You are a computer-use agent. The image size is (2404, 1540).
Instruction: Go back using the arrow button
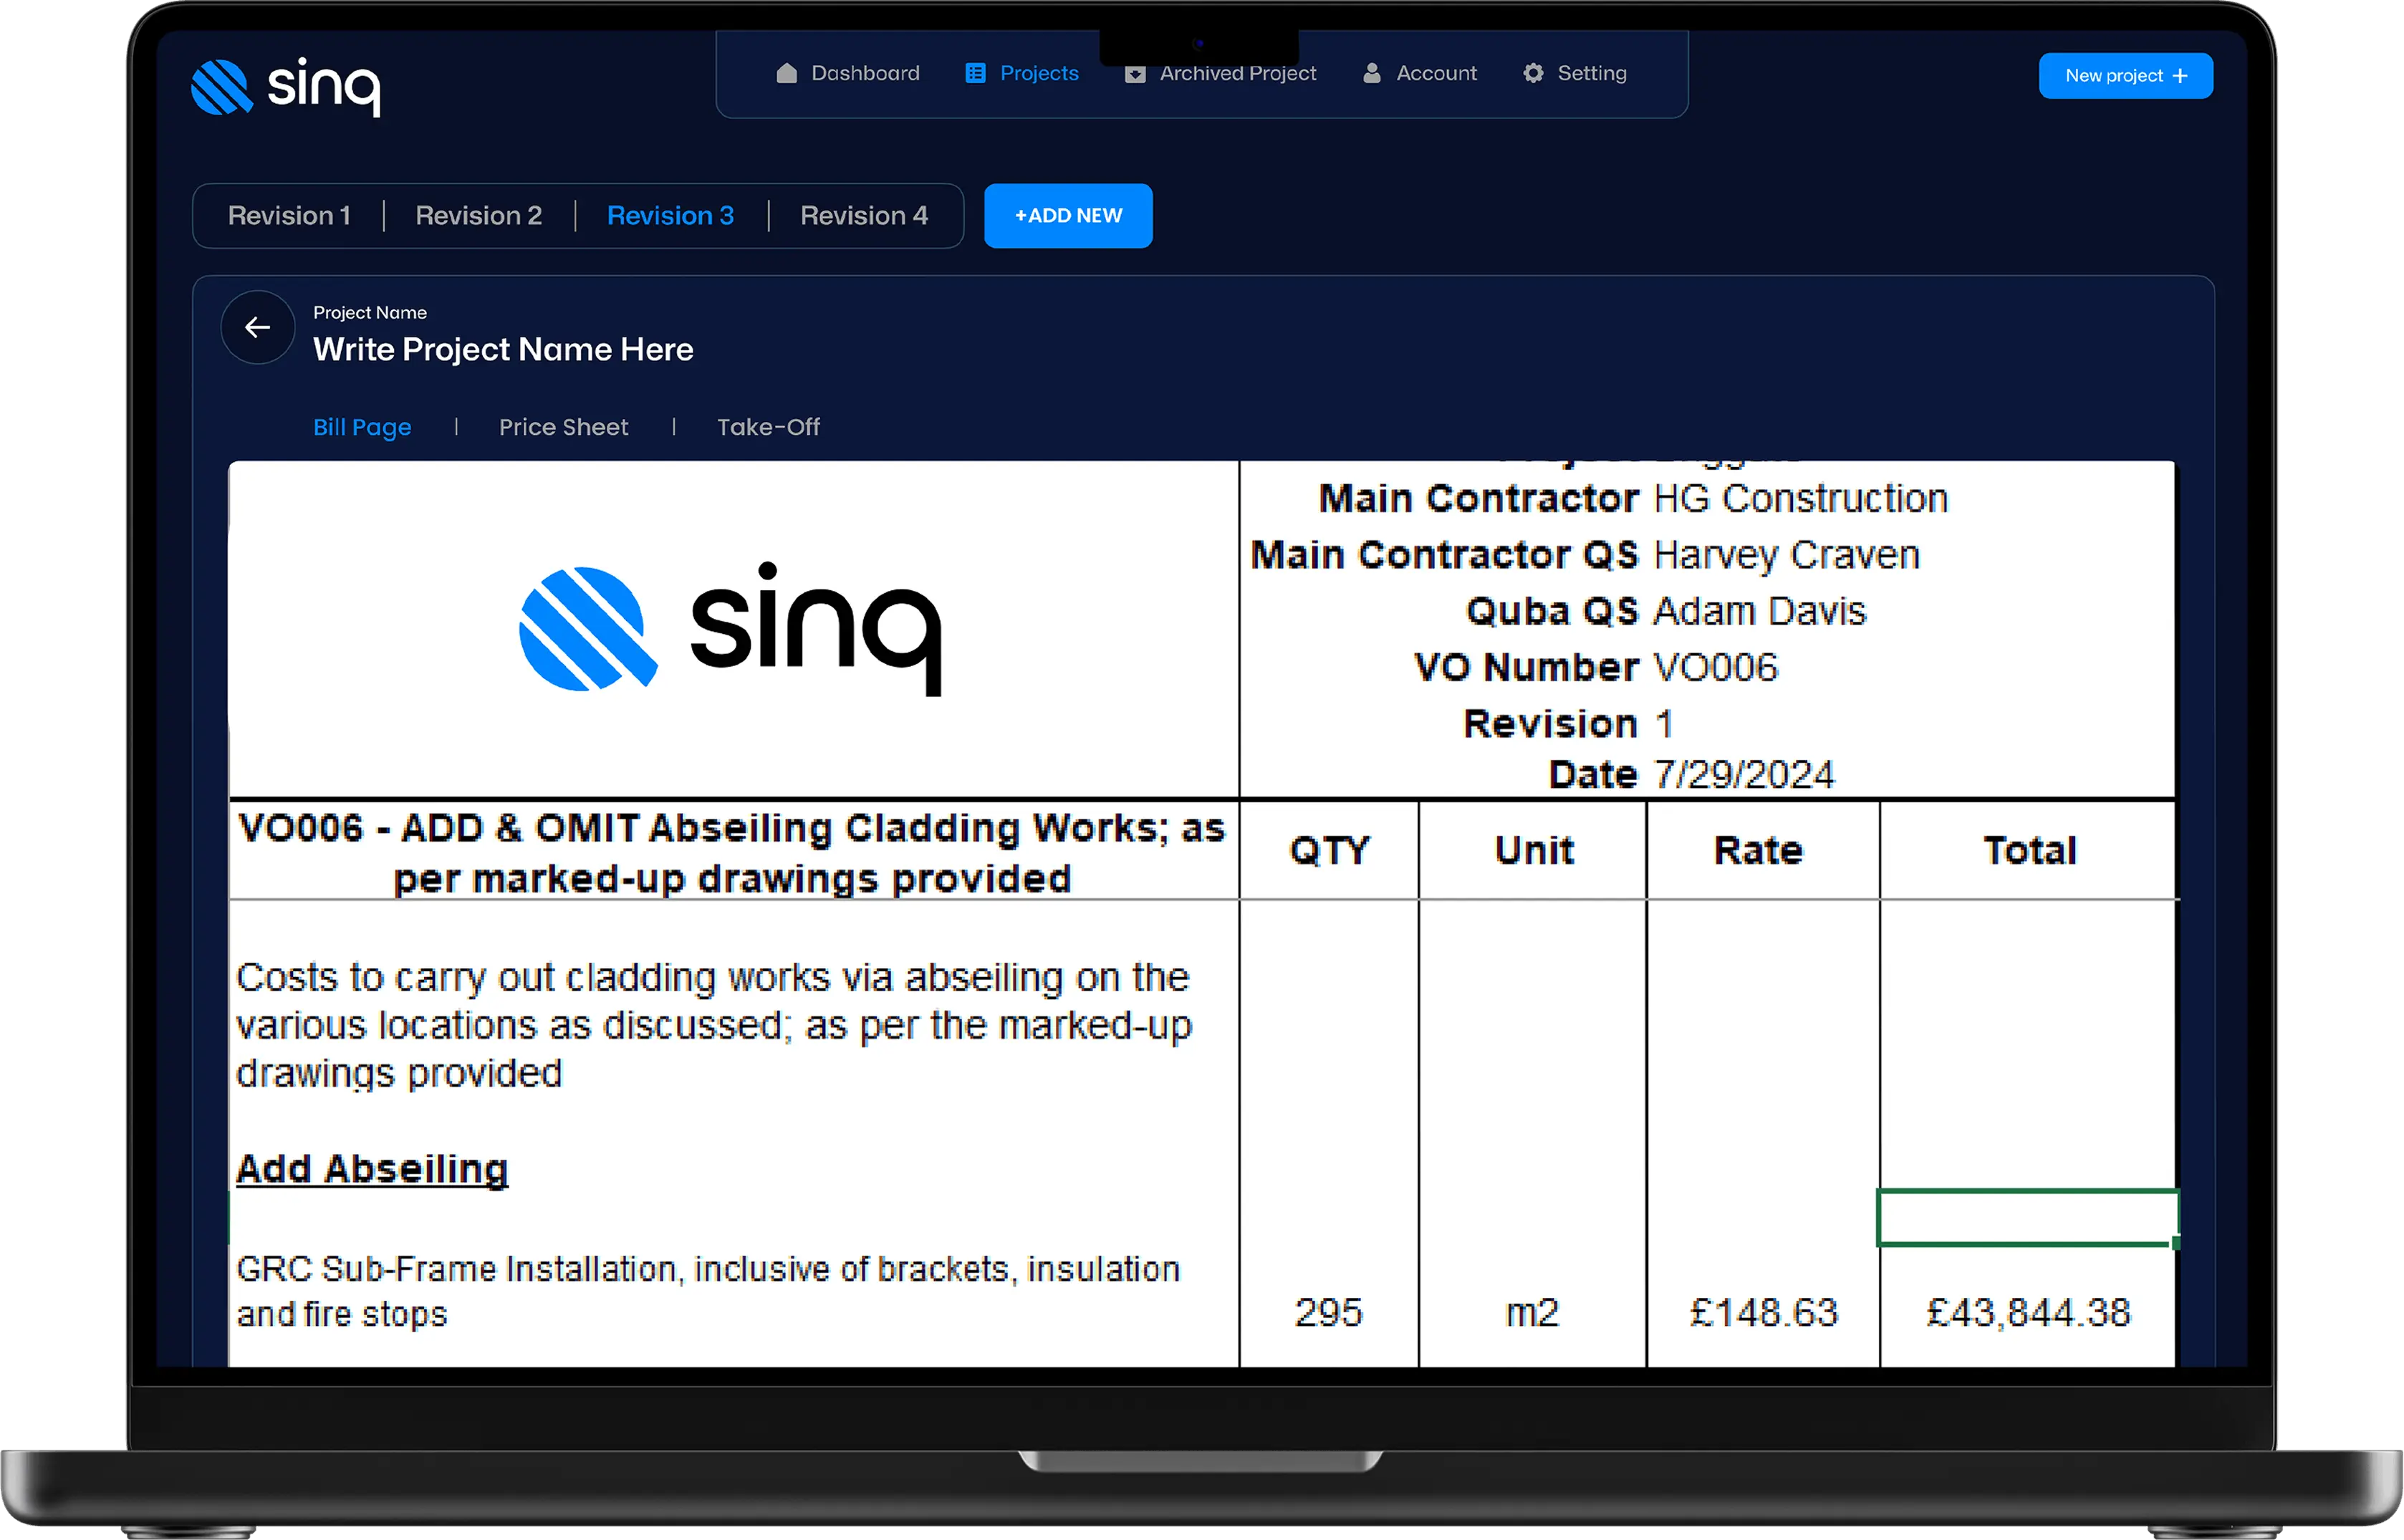click(x=258, y=327)
